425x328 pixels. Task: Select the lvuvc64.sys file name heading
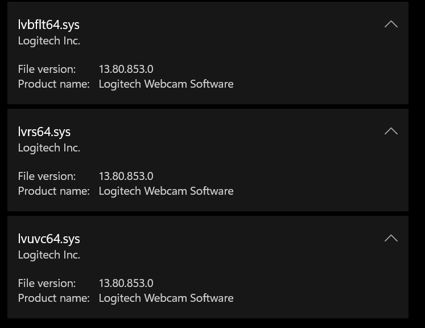click(49, 239)
